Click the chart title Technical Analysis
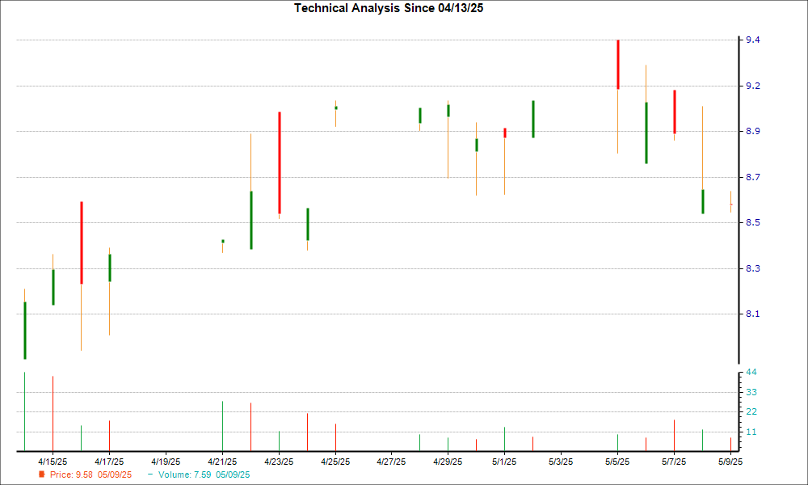 point(394,8)
